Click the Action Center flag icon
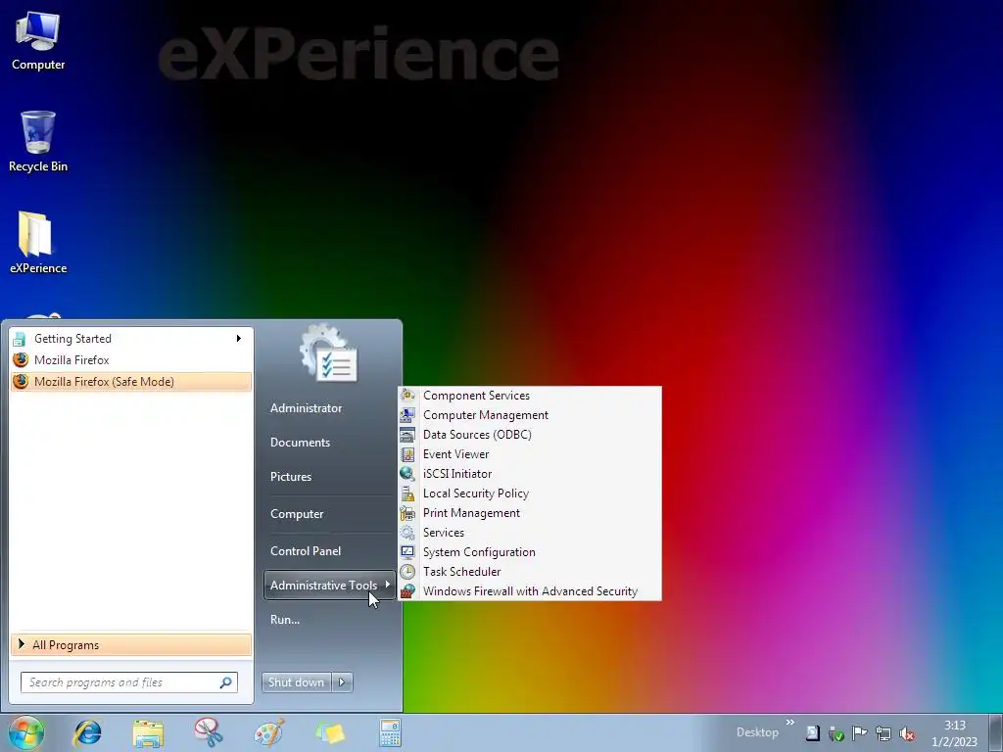This screenshot has height=752, width=1003. (x=860, y=732)
